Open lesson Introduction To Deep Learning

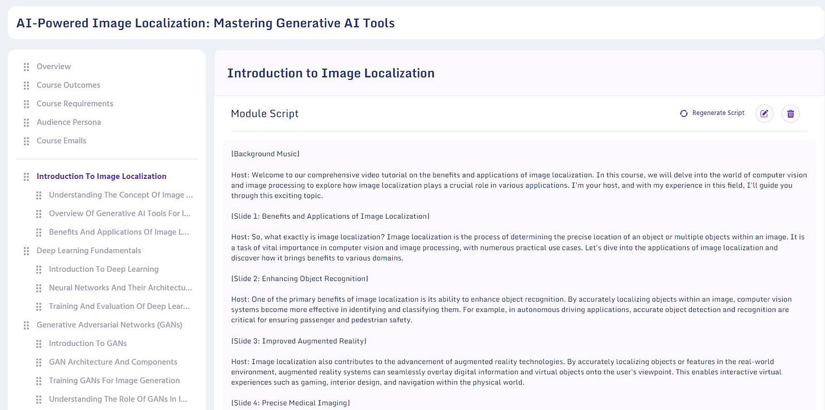click(x=104, y=269)
